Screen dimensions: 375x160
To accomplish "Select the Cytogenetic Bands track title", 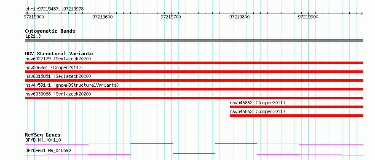I will pyautogui.click(x=50, y=31).
